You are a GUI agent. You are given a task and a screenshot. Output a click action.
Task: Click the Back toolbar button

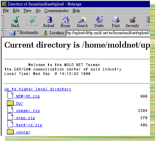(x=15, y=22)
